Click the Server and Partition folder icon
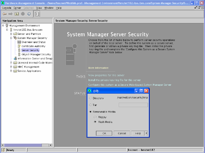205x153 pixels. coord(15,34)
